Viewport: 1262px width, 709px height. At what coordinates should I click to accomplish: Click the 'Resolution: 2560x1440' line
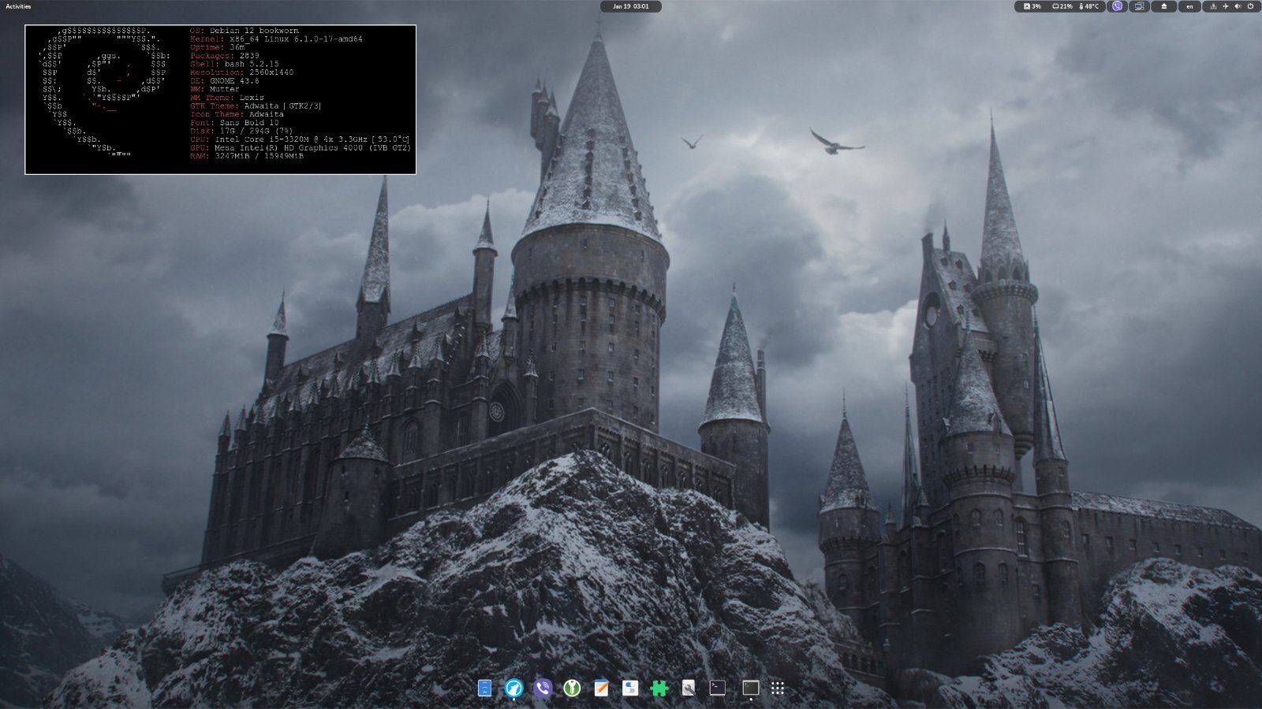pos(242,72)
